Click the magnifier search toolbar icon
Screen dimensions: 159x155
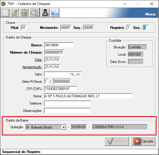pos(34,13)
